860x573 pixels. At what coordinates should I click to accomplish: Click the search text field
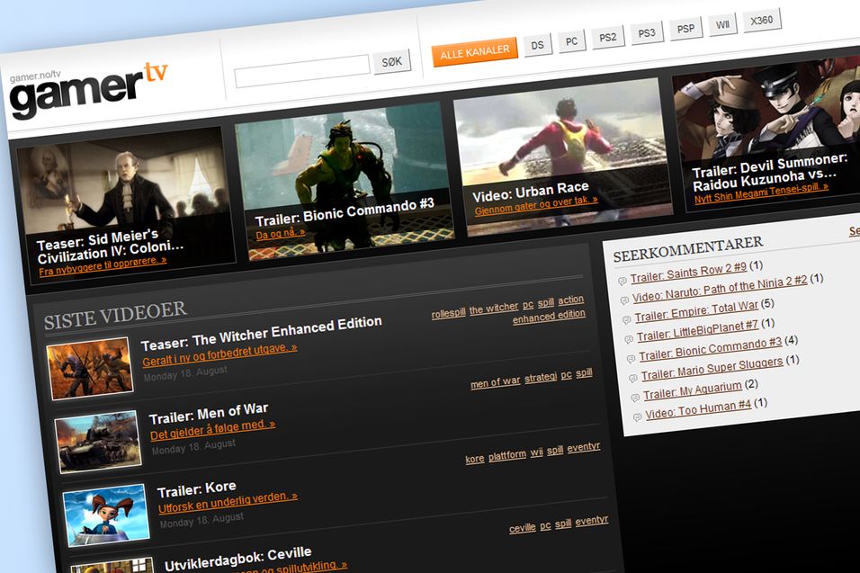(x=302, y=71)
